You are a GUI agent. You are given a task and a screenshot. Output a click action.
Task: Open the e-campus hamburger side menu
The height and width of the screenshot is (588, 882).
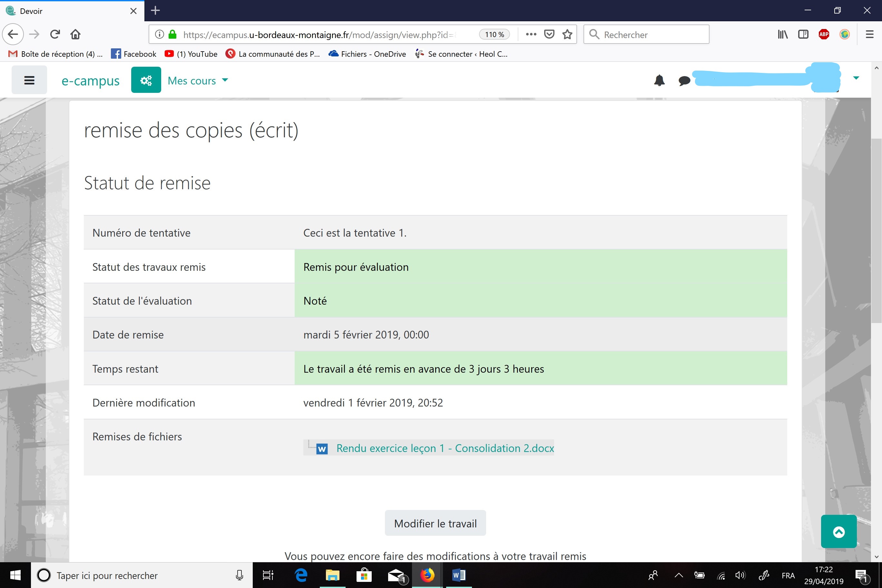point(29,80)
